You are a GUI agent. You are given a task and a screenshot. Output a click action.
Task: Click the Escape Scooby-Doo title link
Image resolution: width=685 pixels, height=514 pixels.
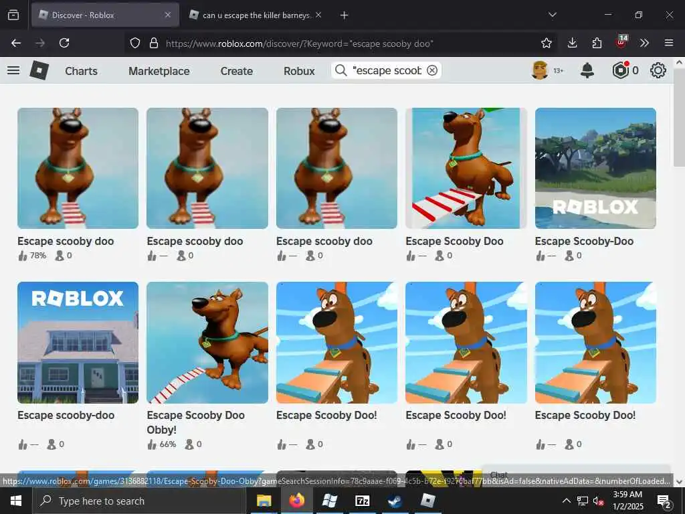tap(584, 241)
